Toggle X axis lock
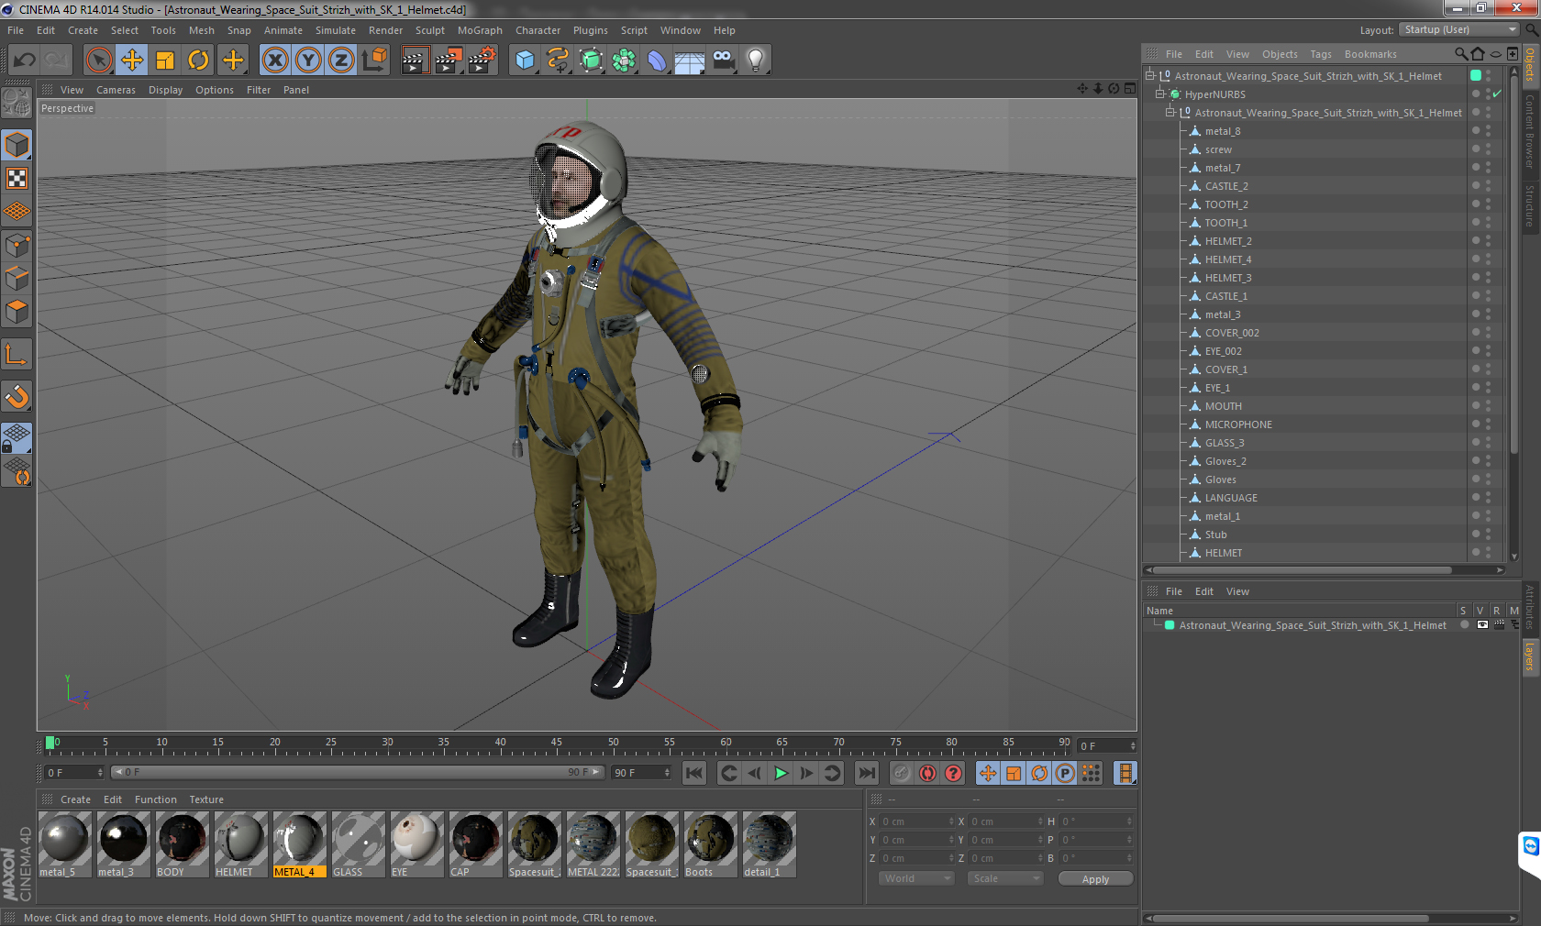The image size is (1541, 926). (274, 61)
